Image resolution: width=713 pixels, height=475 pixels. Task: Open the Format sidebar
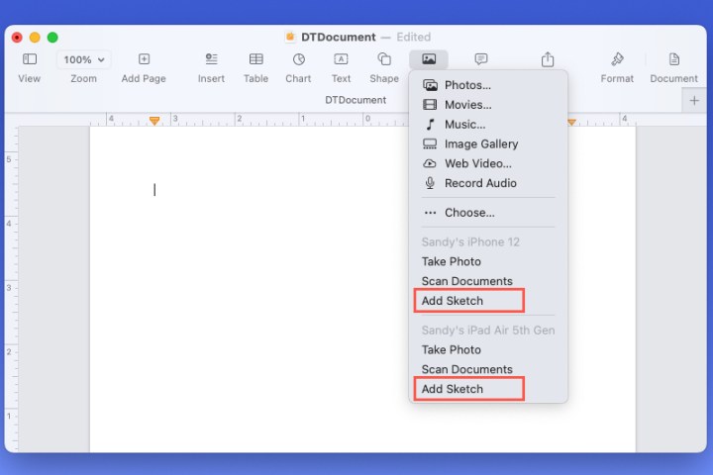point(617,60)
